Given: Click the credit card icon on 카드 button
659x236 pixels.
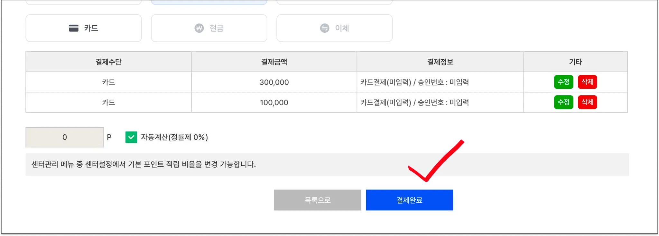Looking at the screenshot, I should point(74,28).
